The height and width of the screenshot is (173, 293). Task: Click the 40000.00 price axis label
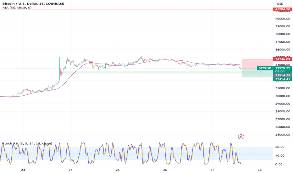(283, 19)
